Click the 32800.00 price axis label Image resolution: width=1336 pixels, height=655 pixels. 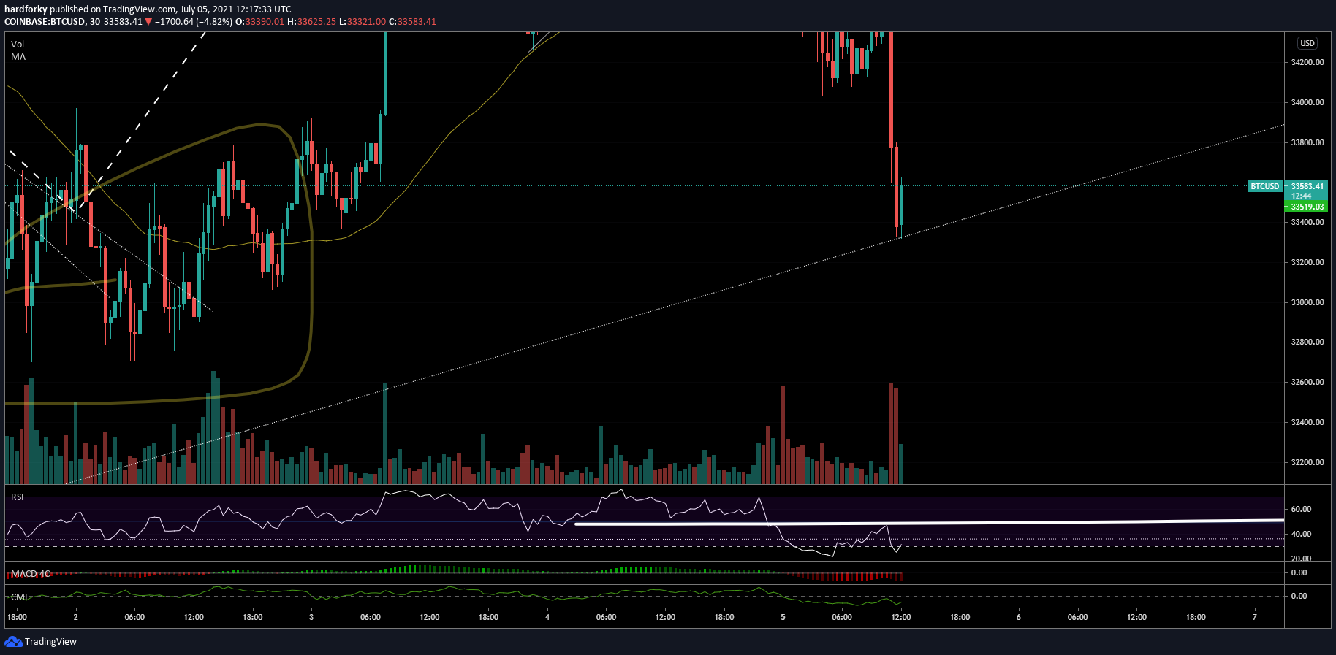(x=1307, y=342)
